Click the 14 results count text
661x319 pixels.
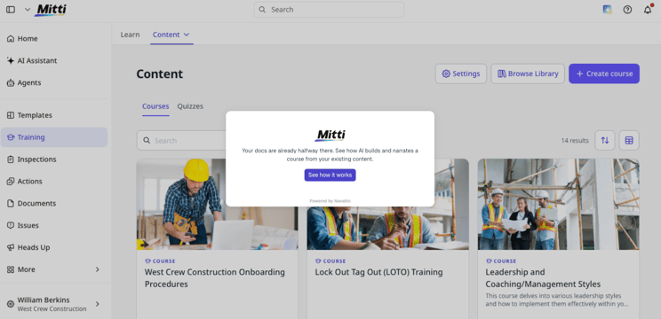[575, 140]
